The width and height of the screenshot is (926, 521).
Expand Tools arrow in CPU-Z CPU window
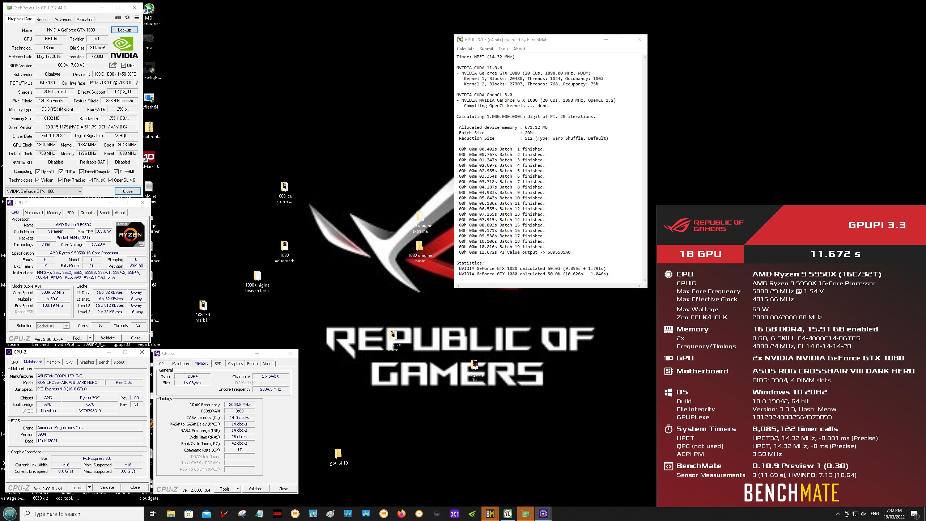90,338
